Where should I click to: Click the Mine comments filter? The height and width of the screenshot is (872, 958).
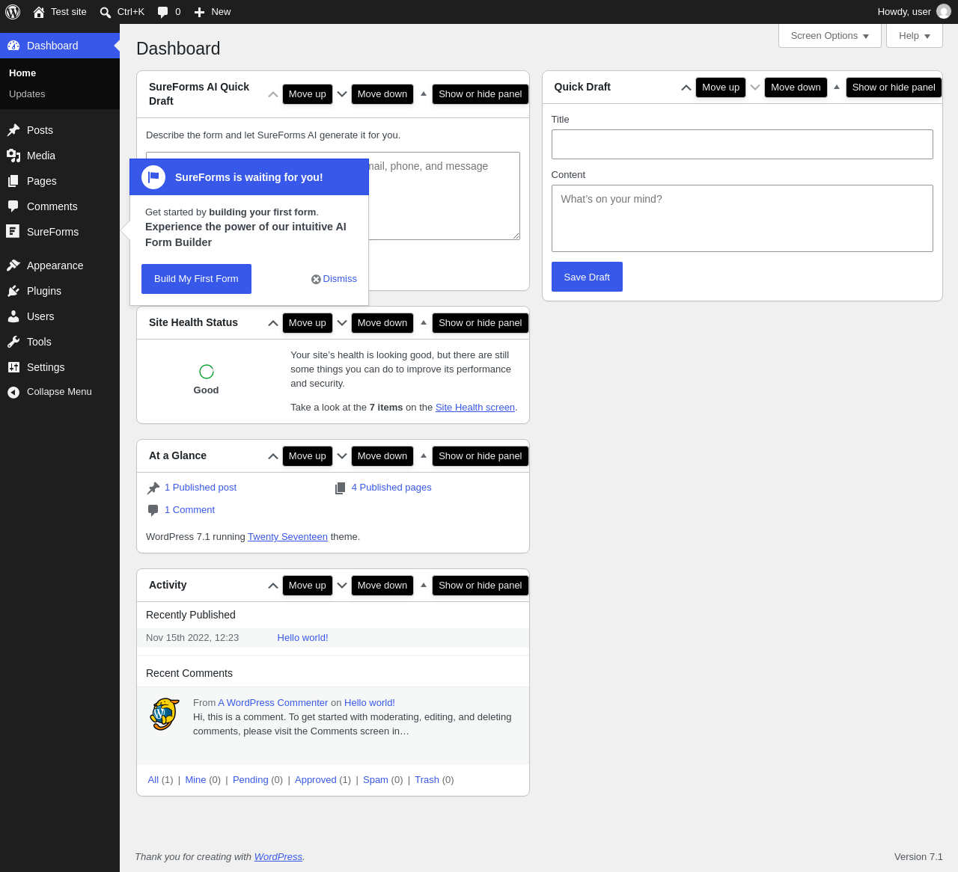pos(195,780)
